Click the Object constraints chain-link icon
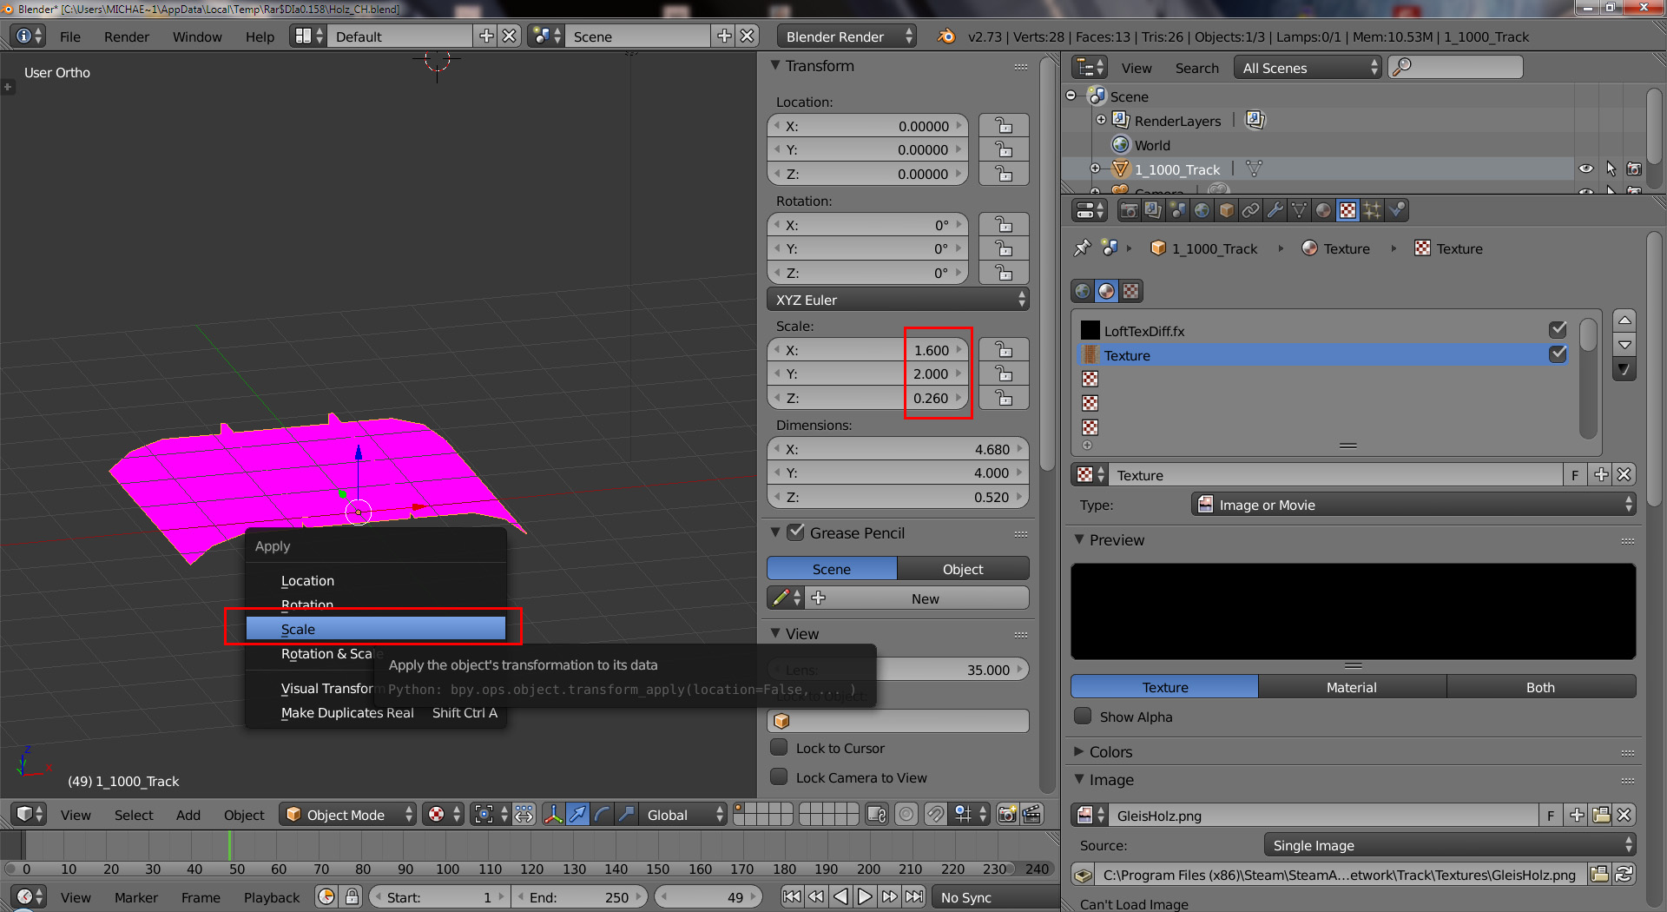 [x=1250, y=210]
